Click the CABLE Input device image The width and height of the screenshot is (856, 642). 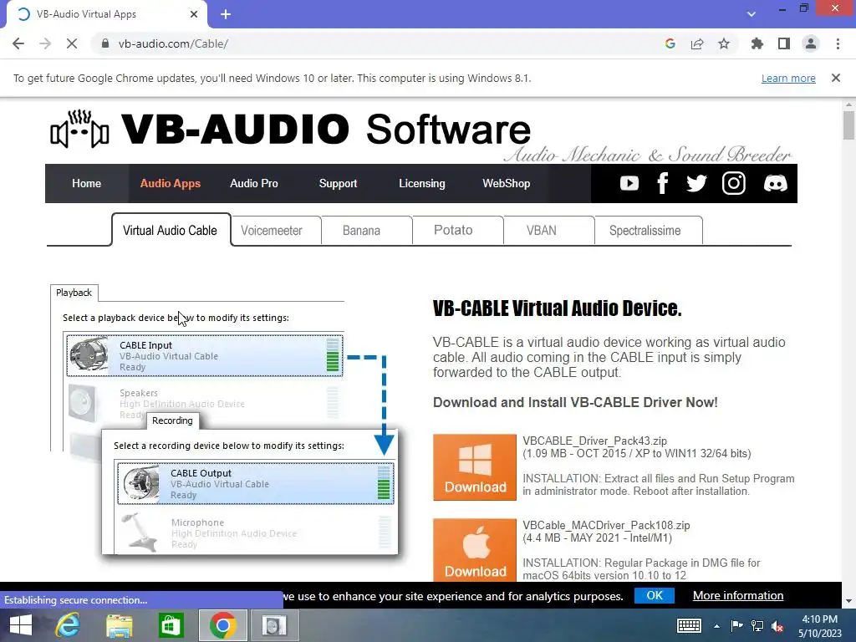click(89, 354)
